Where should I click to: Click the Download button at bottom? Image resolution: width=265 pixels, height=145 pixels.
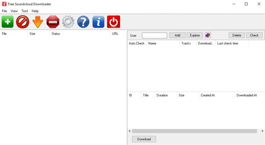(x=144, y=139)
